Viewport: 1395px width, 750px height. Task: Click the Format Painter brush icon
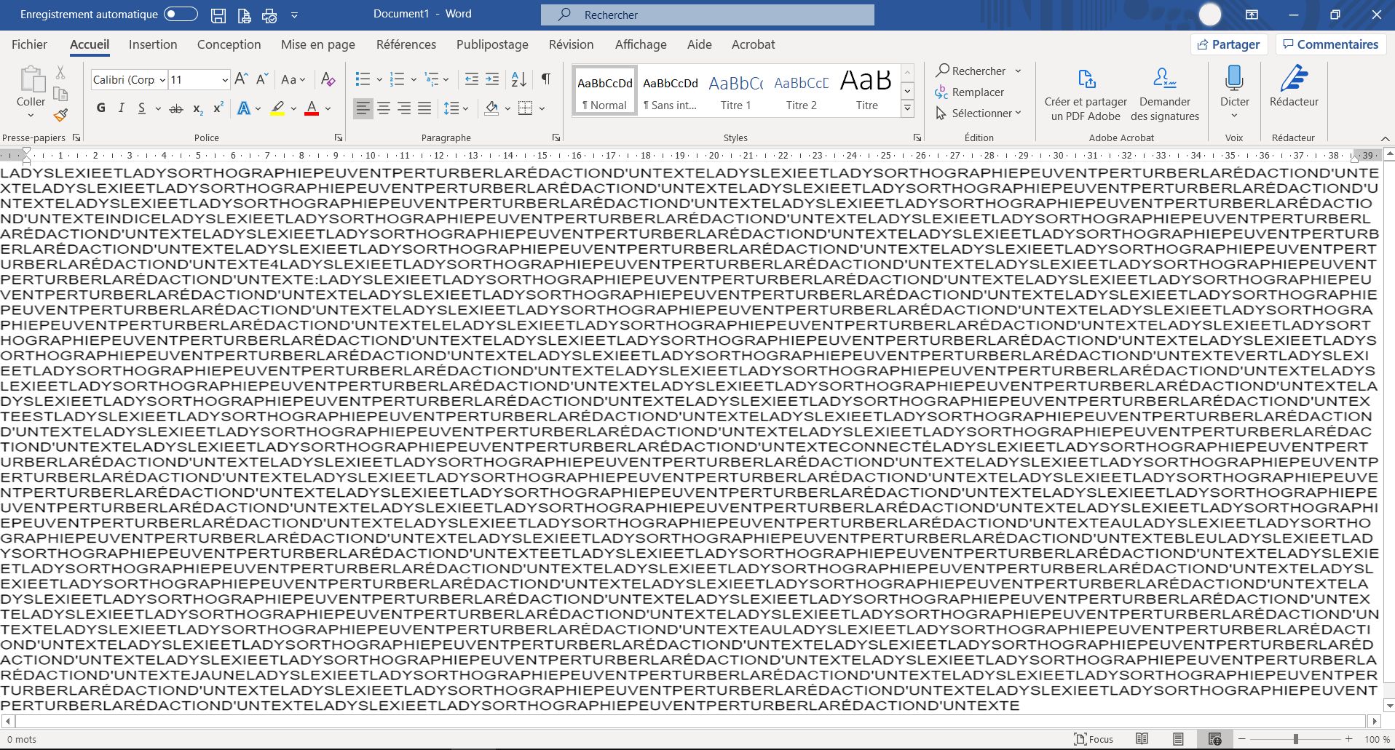point(60,115)
